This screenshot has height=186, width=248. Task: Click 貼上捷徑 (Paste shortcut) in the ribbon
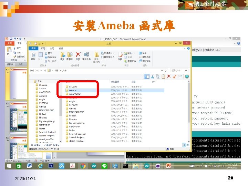50,61
